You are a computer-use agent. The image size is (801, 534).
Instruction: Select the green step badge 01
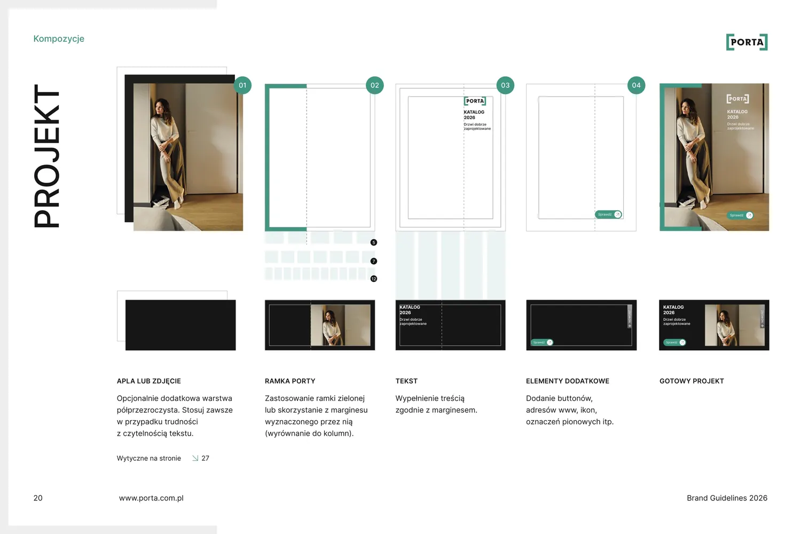click(x=242, y=85)
